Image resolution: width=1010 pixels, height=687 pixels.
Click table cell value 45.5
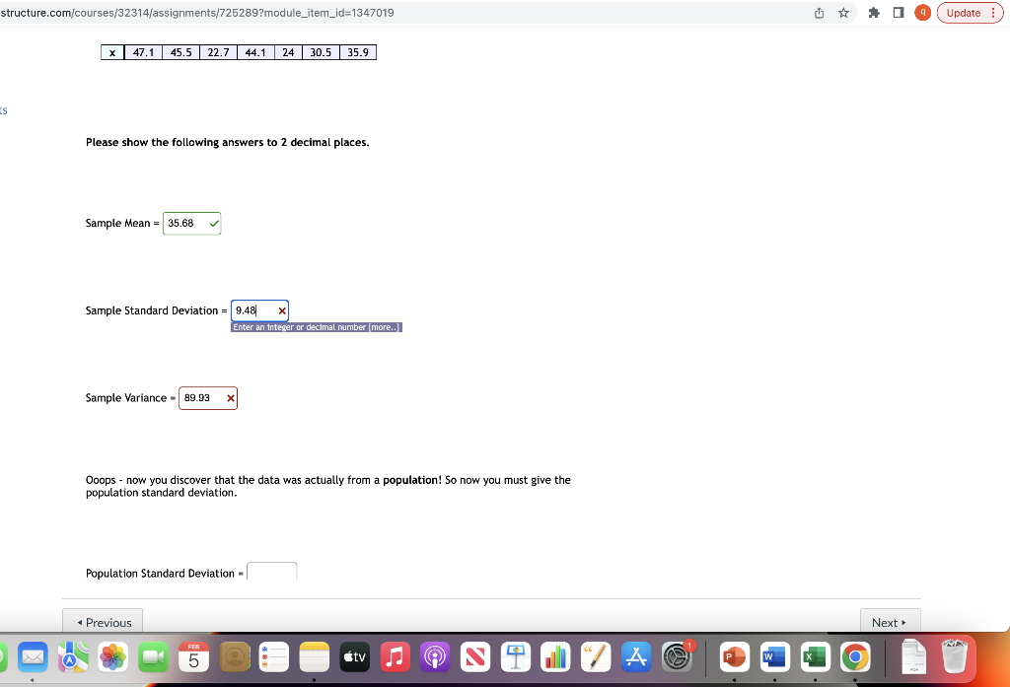[181, 53]
